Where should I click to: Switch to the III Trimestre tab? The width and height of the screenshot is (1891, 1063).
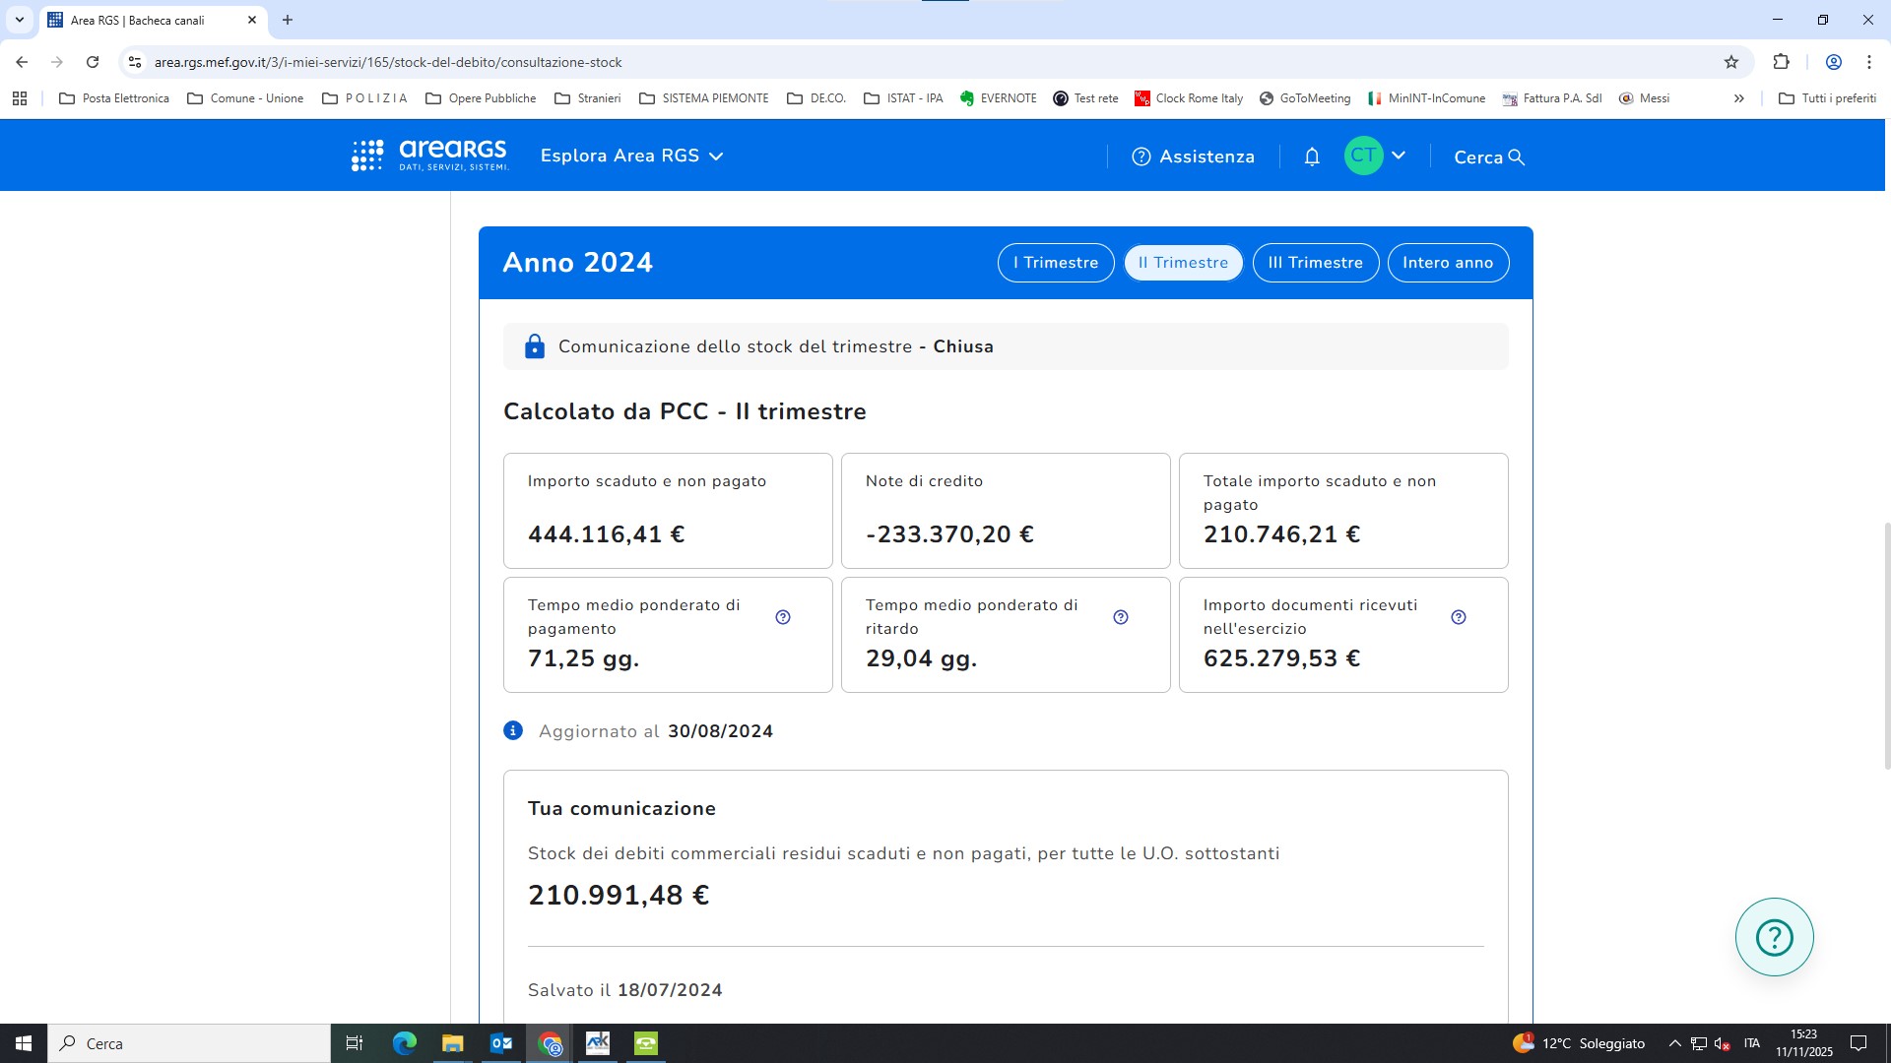tap(1315, 263)
